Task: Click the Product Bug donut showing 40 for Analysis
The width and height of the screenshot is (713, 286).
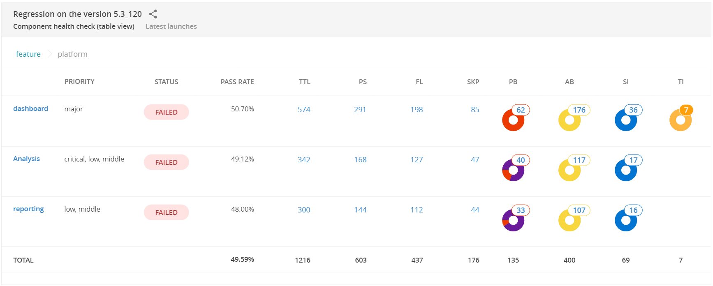Action: [513, 169]
